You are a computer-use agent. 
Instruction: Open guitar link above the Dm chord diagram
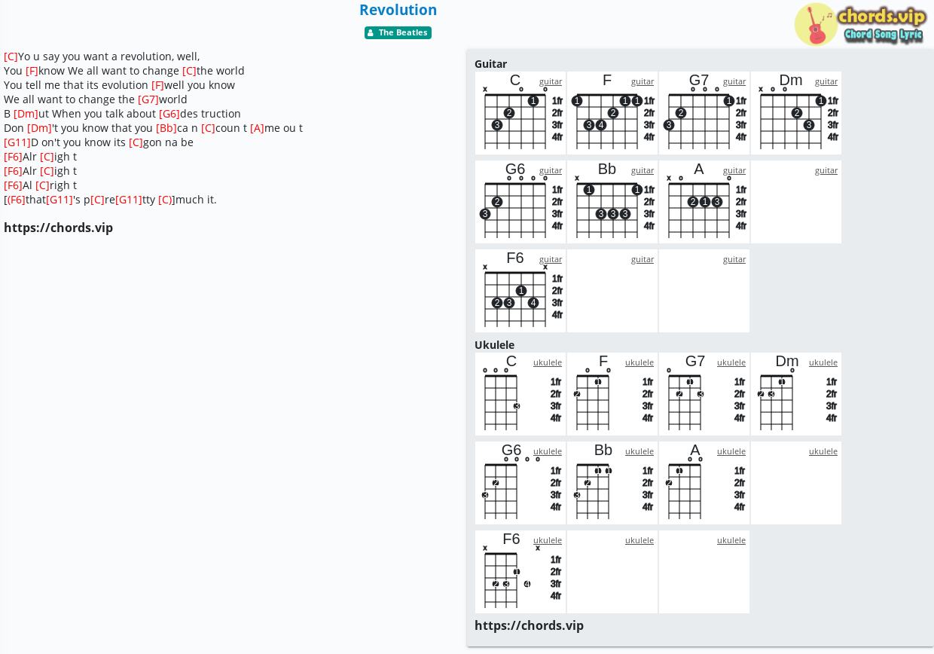[826, 81]
